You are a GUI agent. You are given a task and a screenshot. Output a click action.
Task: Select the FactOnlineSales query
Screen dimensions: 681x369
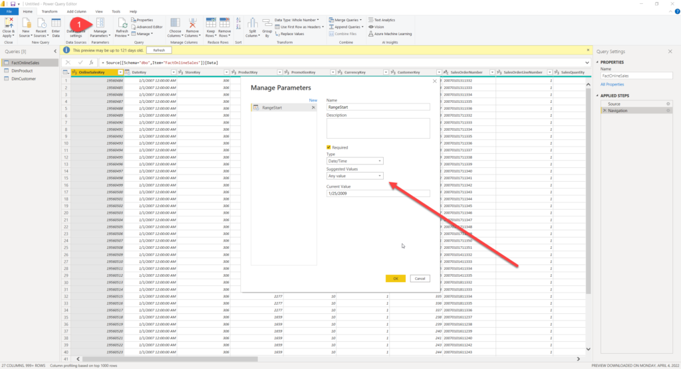coord(29,63)
